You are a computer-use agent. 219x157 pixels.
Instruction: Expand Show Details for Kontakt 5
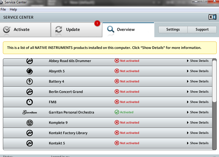[x=198, y=143]
